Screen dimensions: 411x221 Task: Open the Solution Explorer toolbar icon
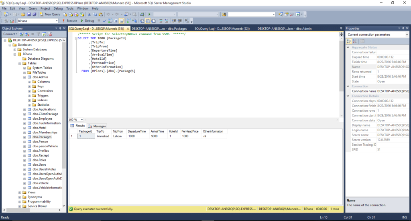coord(281,14)
